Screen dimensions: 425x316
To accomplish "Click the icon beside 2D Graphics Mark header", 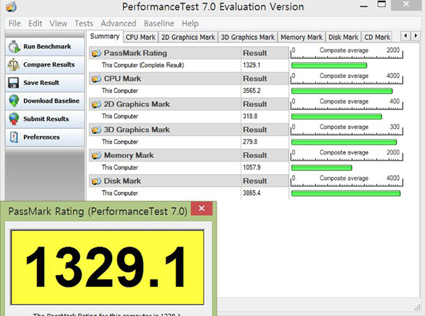I will tap(96, 104).
